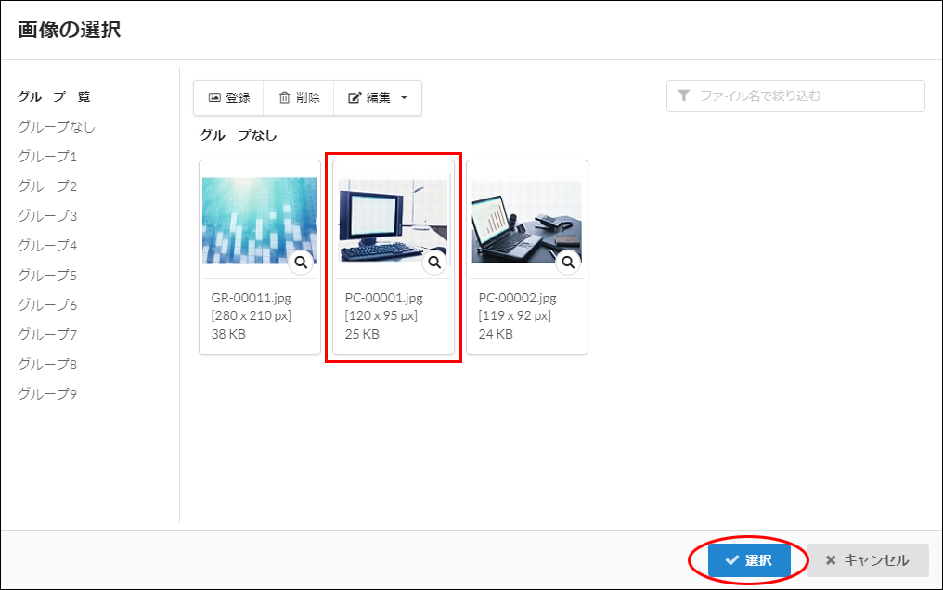The image size is (943, 590).
Task: Choose グループ1 in the sidebar
Action: click(x=47, y=156)
